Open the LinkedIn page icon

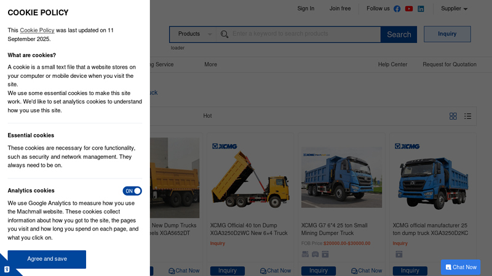[x=421, y=9]
